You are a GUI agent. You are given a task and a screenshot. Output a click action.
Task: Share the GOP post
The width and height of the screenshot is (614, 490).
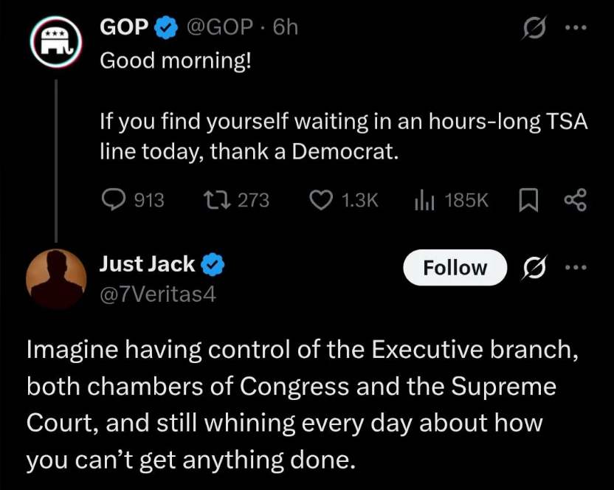(x=575, y=199)
